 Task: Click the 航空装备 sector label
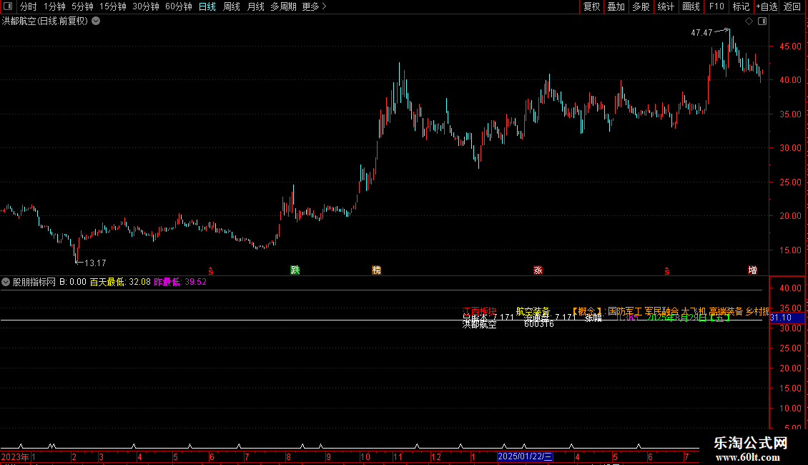coord(533,311)
